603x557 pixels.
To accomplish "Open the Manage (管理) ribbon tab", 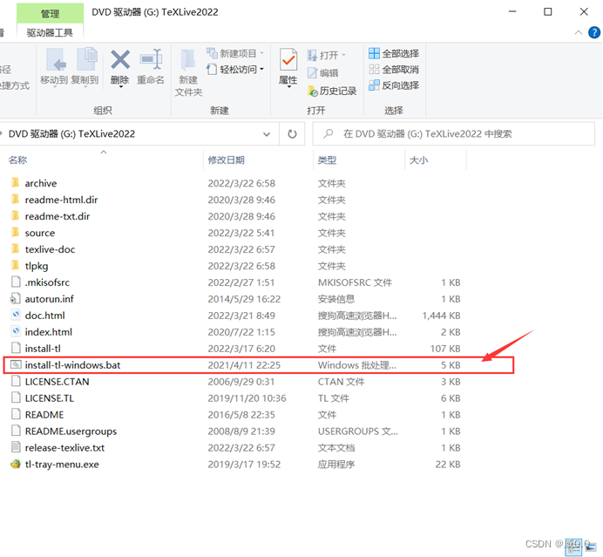I will coord(50,14).
